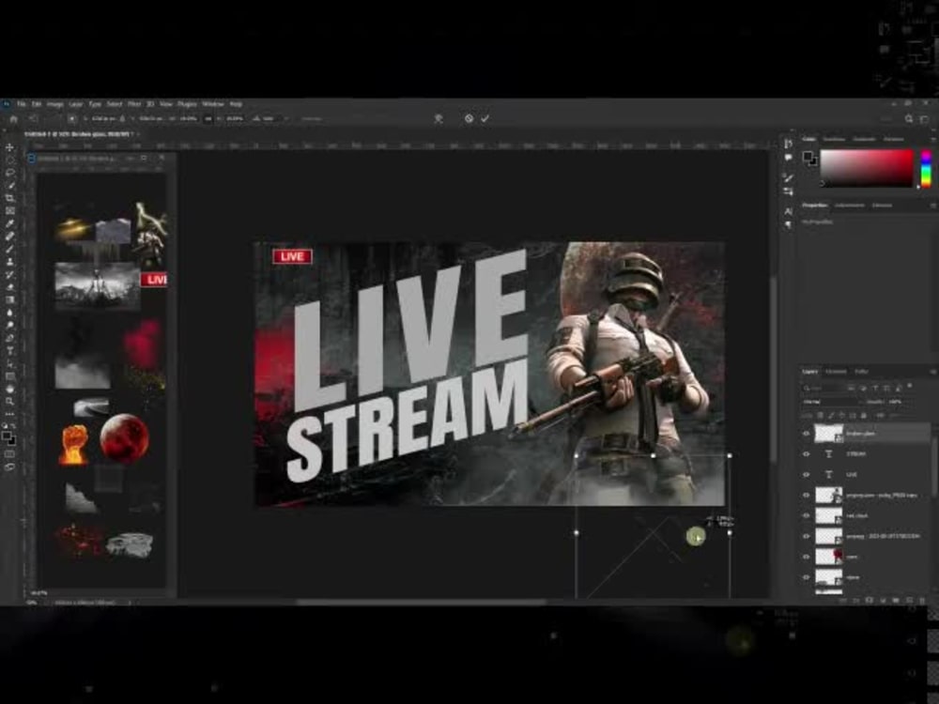Open the interpolation dropdown in options bar
This screenshot has width=939, height=704.
[312, 118]
